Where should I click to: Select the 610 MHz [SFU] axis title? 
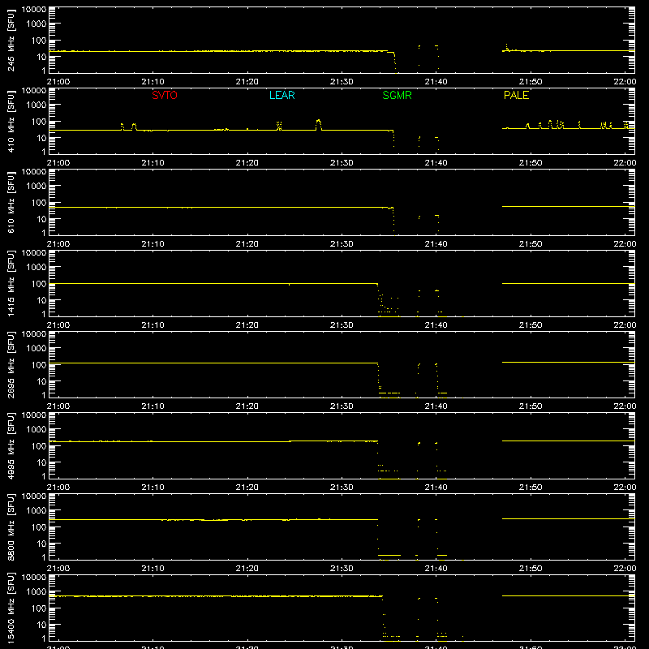(11, 202)
